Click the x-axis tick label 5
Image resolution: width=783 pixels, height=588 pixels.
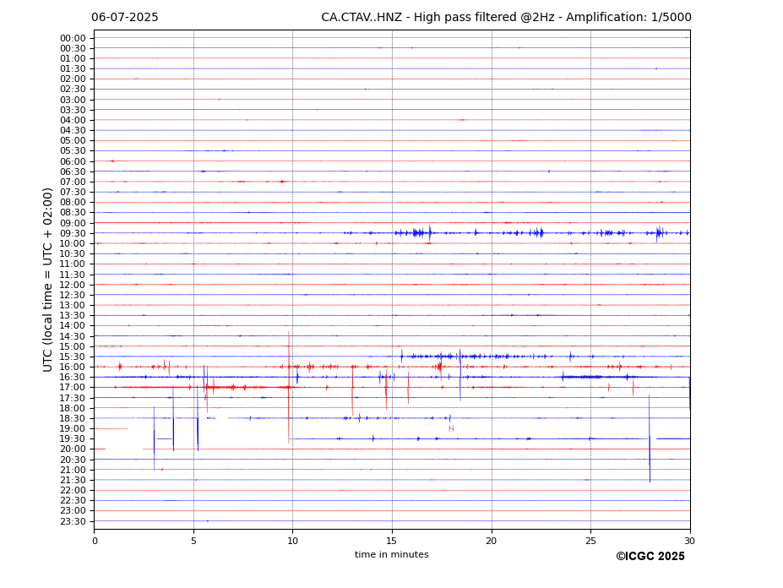(x=193, y=541)
